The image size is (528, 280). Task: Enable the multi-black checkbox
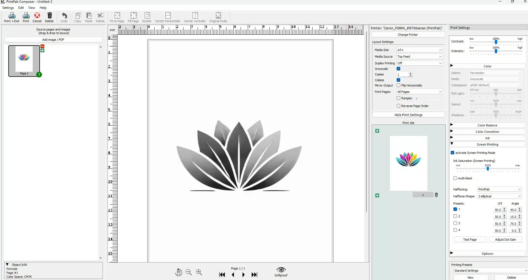(x=455, y=178)
